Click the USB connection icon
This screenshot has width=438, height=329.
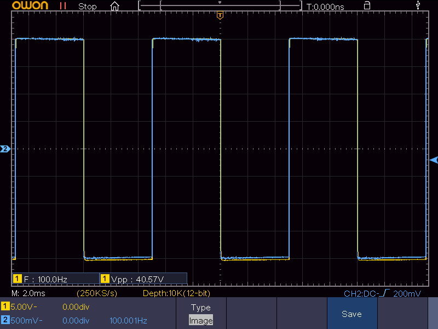(x=419, y=6)
